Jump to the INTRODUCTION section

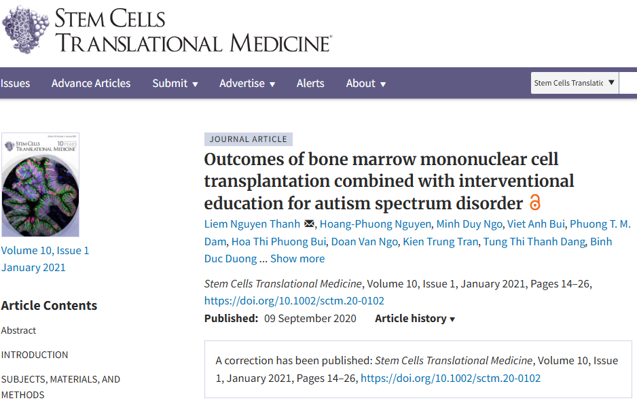coord(35,355)
